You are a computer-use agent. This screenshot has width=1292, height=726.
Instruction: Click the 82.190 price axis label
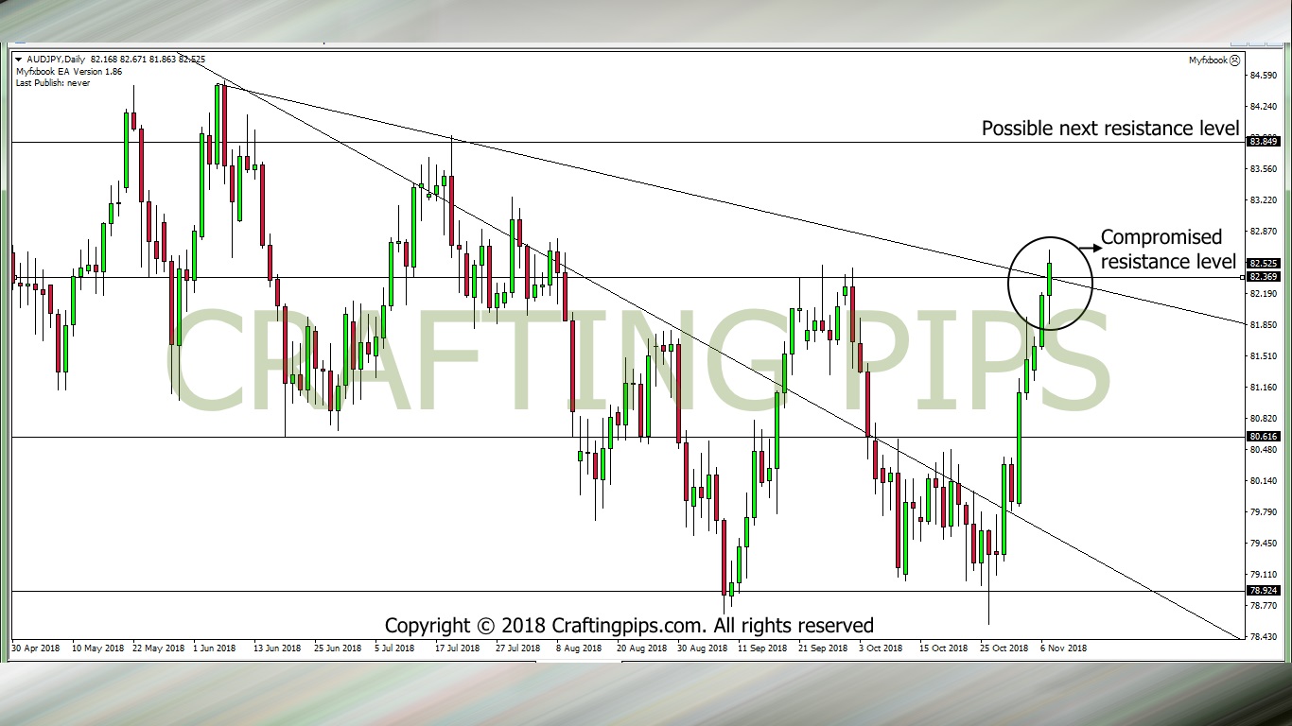tap(1264, 294)
